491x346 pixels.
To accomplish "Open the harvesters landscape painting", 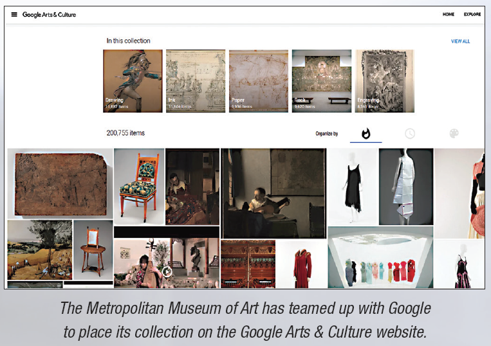I will pyautogui.click(x=40, y=250).
